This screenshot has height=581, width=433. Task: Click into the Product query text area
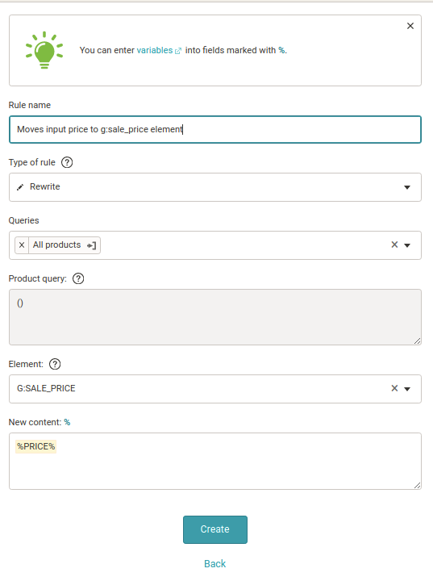[x=215, y=317]
